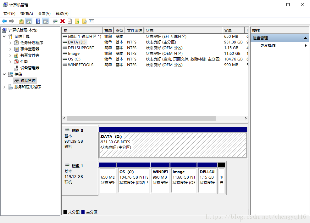Click the Shared Folders icon
This screenshot has width=310, height=223.
point(16,55)
